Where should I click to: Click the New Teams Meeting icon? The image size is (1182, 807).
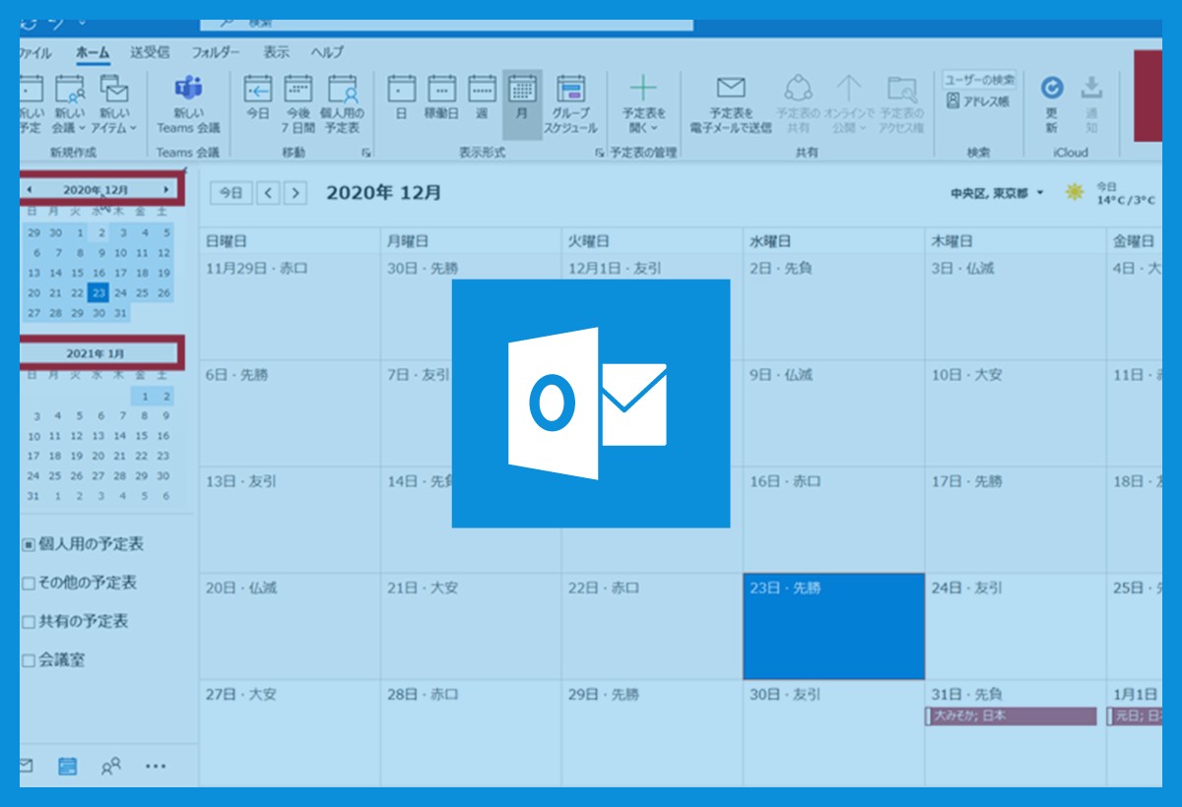(x=188, y=91)
